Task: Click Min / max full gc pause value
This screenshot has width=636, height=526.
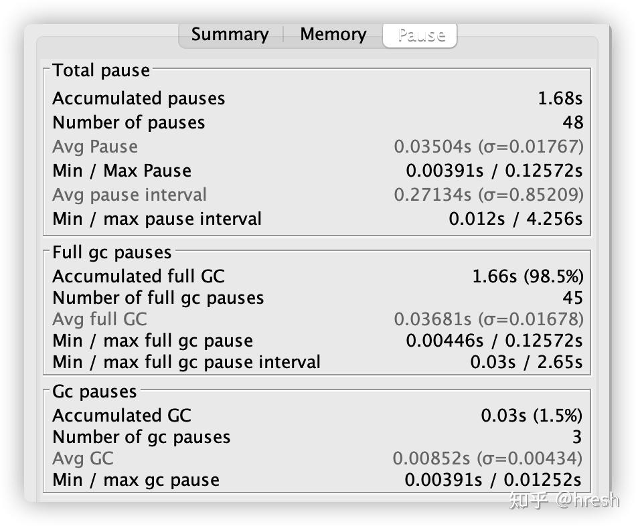Action: 494,341
